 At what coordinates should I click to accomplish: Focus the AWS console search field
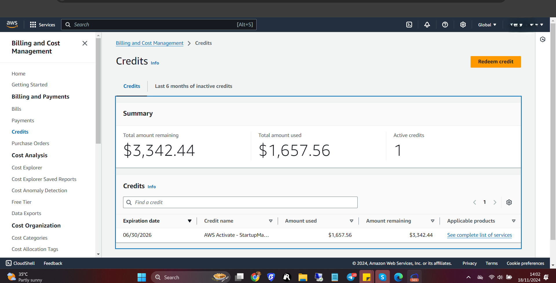(x=159, y=25)
